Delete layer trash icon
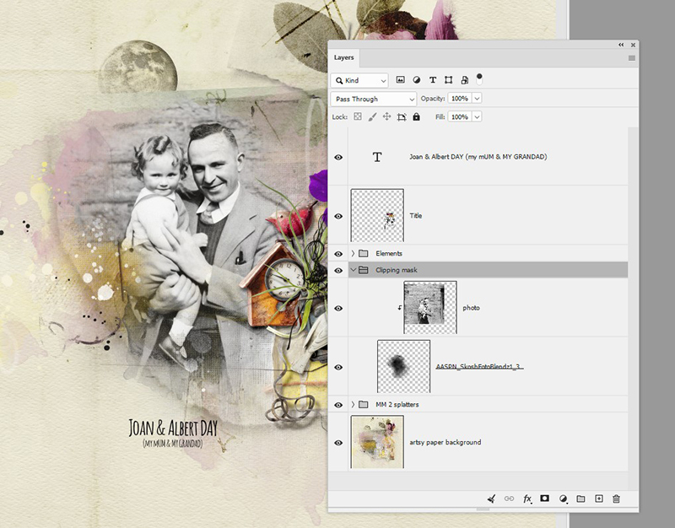 coord(617,498)
